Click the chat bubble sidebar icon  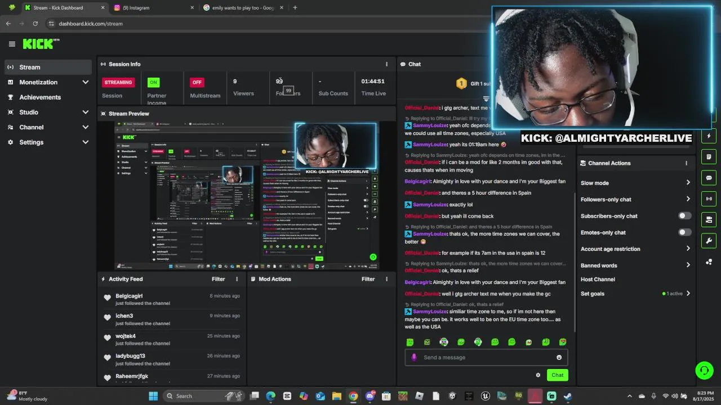pyautogui.click(x=709, y=178)
